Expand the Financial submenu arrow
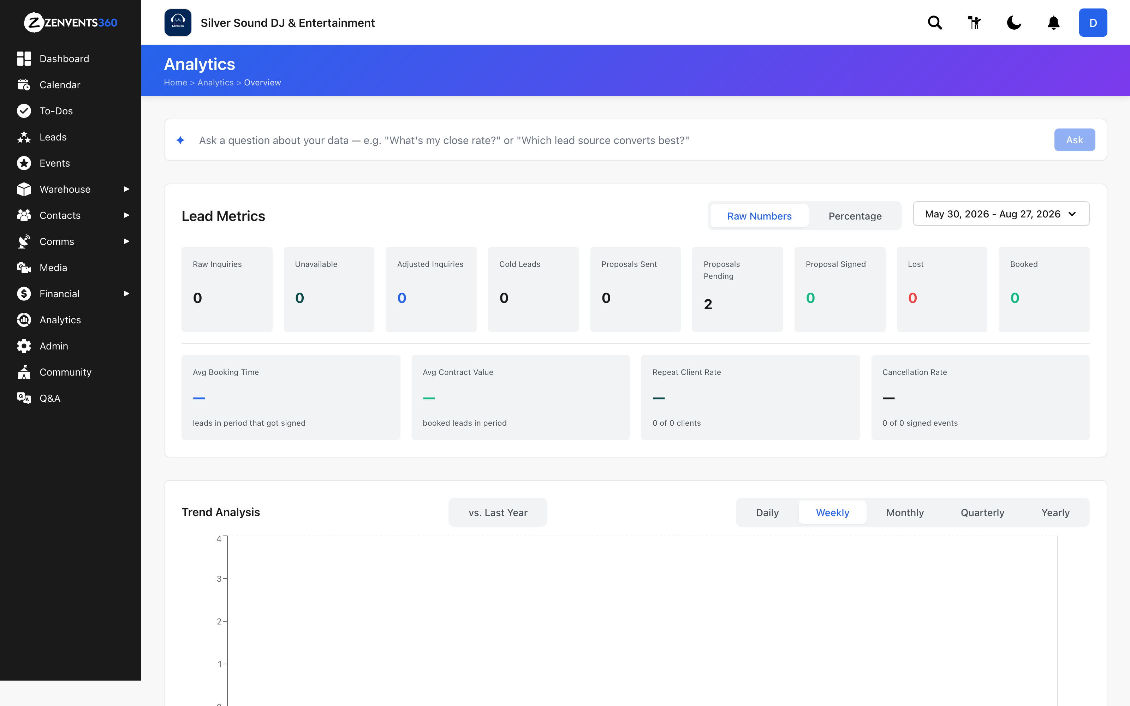 (x=126, y=294)
